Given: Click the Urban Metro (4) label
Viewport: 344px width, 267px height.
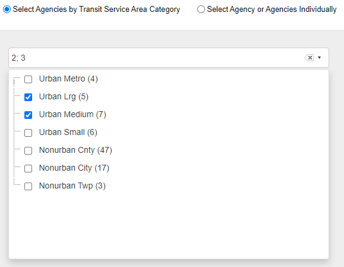Looking at the screenshot, I should 68,79.
